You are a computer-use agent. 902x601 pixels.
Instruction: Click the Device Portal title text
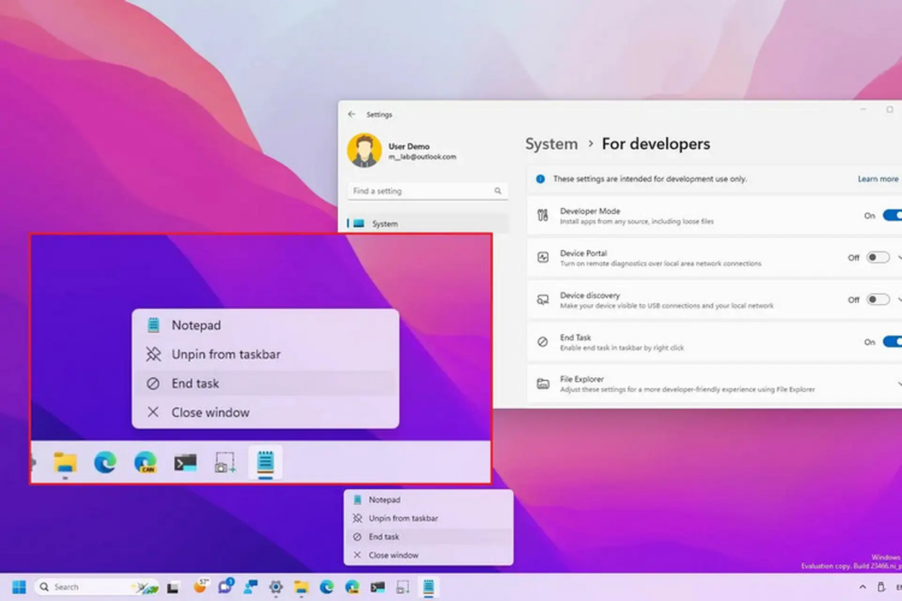click(583, 253)
